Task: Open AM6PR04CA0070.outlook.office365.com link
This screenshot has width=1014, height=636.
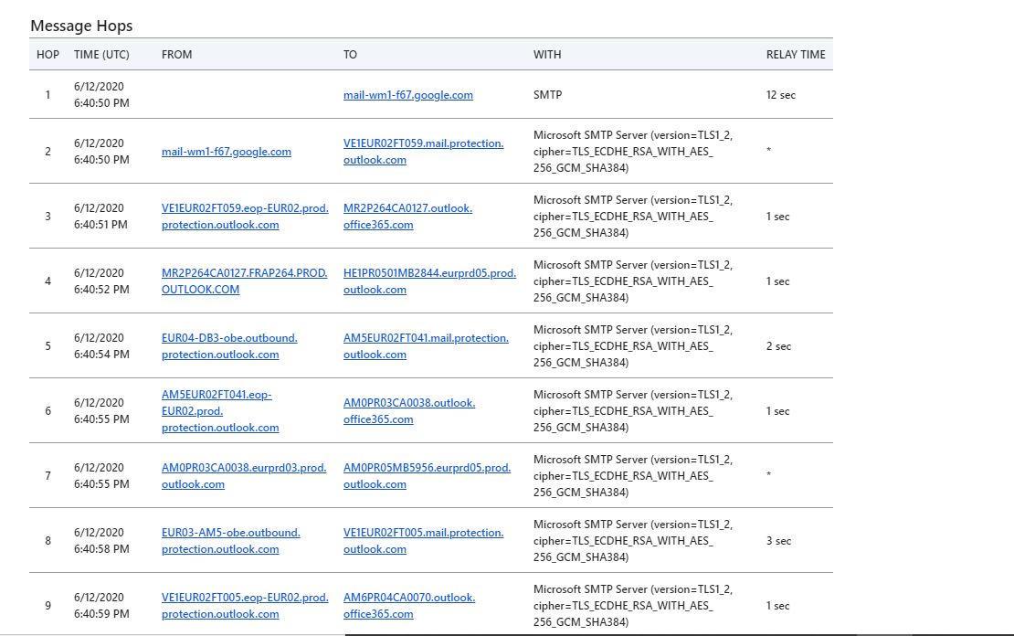Action: pos(409,606)
